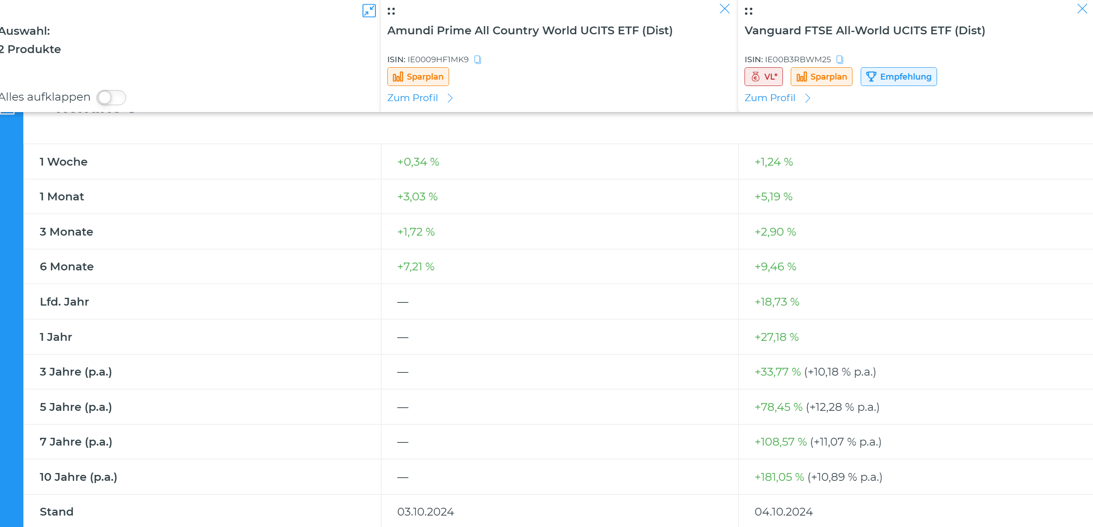
Task: Click the blue vertical section sidebar
Action: [11, 320]
